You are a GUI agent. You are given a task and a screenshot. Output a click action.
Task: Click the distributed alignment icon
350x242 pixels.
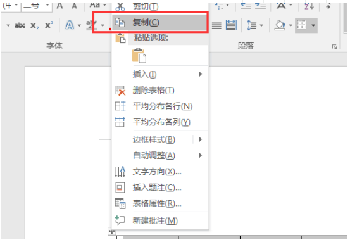click(x=231, y=25)
